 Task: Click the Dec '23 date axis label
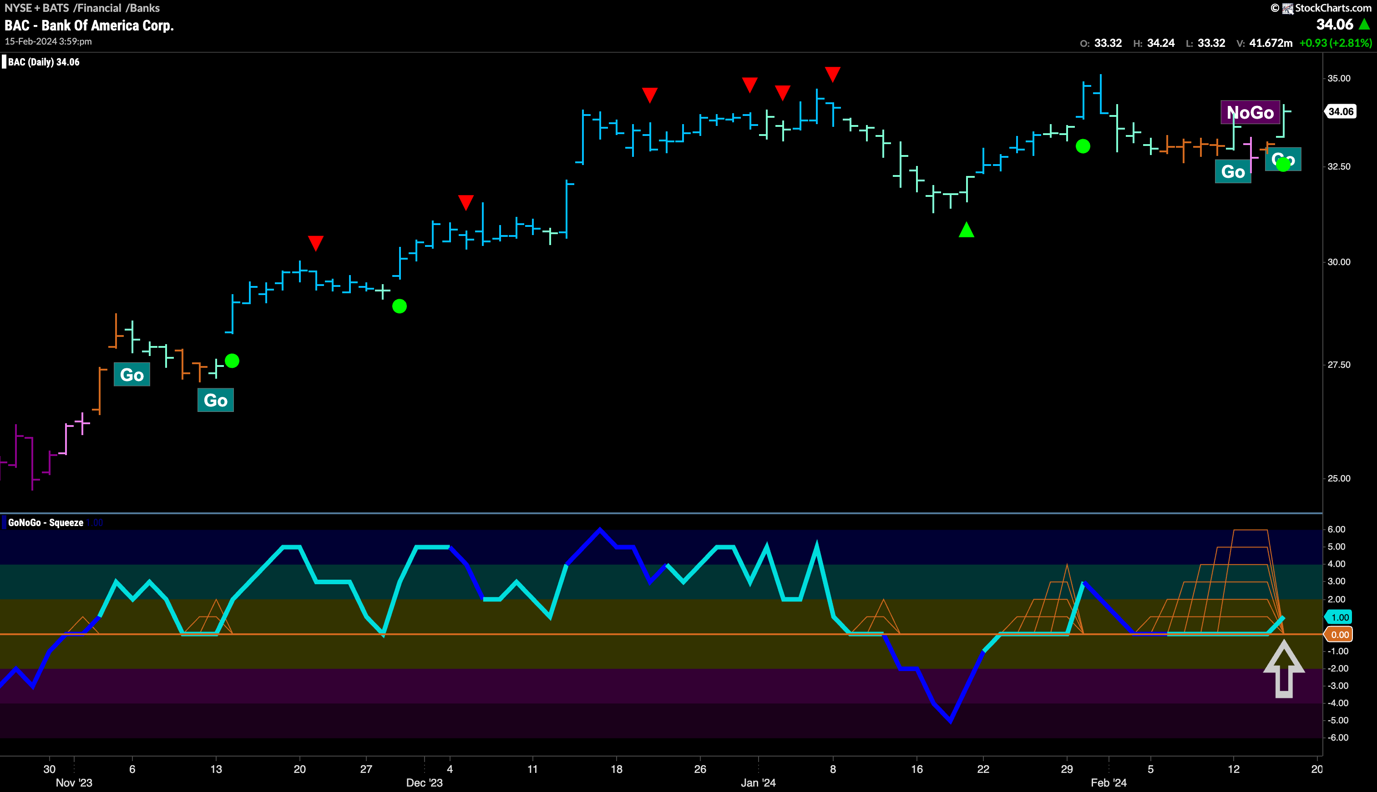click(425, 783)
